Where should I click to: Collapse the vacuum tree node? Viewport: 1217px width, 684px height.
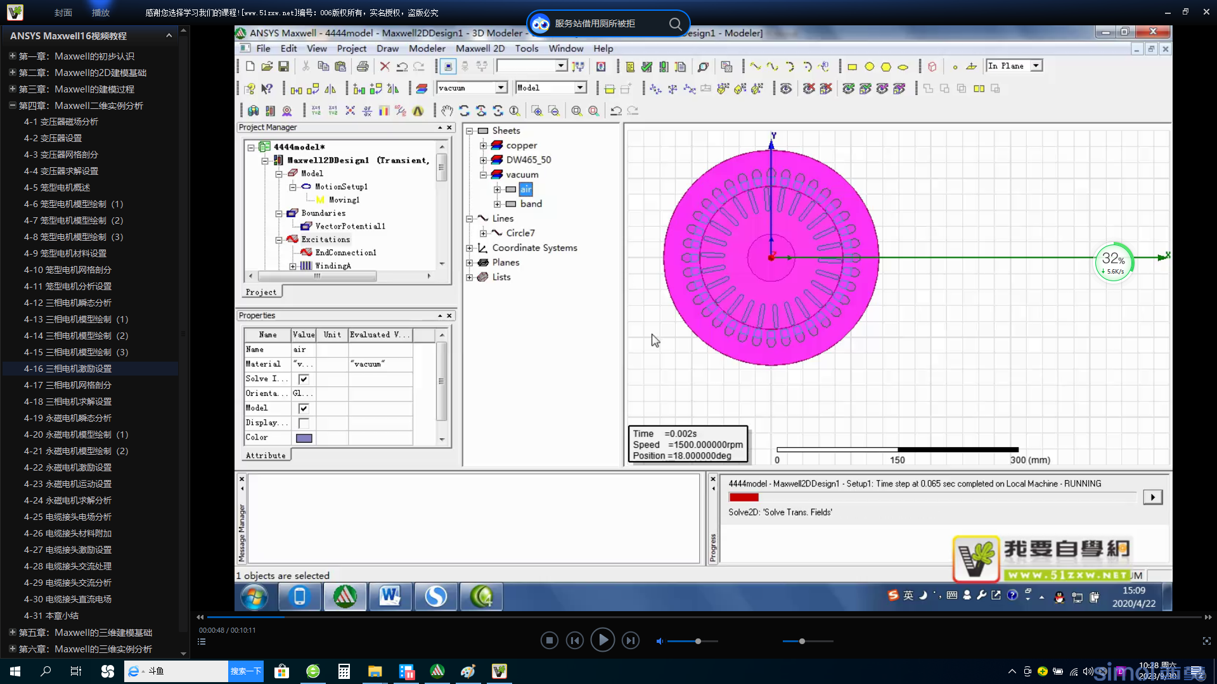tap(483, 175)
